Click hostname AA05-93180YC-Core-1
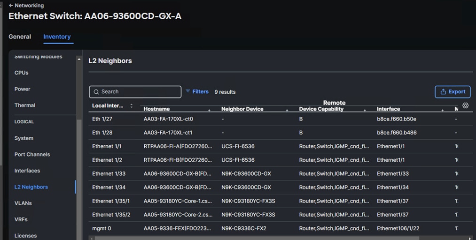 (x=178, y=201)
